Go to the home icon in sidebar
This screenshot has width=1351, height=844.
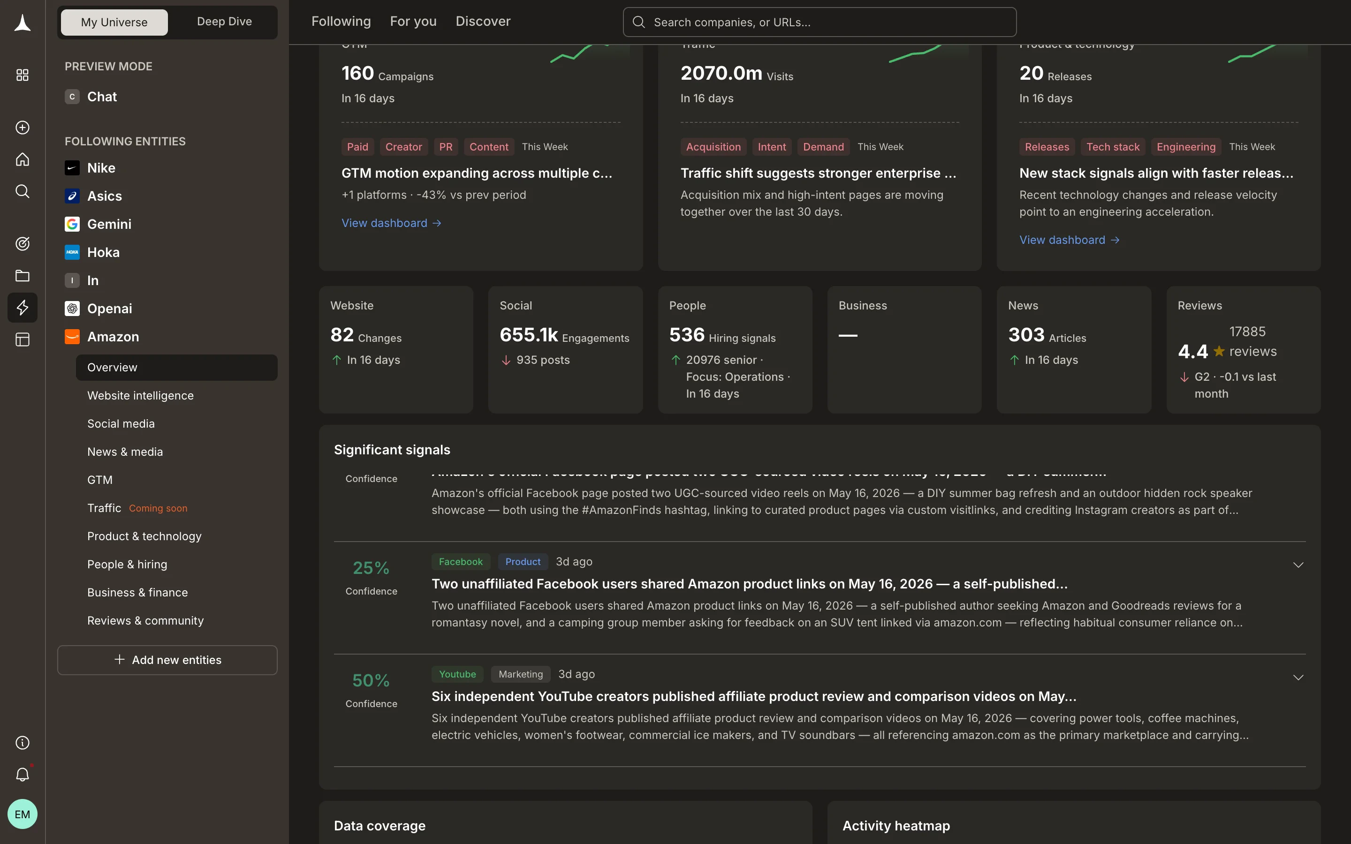tap(23, 159)
